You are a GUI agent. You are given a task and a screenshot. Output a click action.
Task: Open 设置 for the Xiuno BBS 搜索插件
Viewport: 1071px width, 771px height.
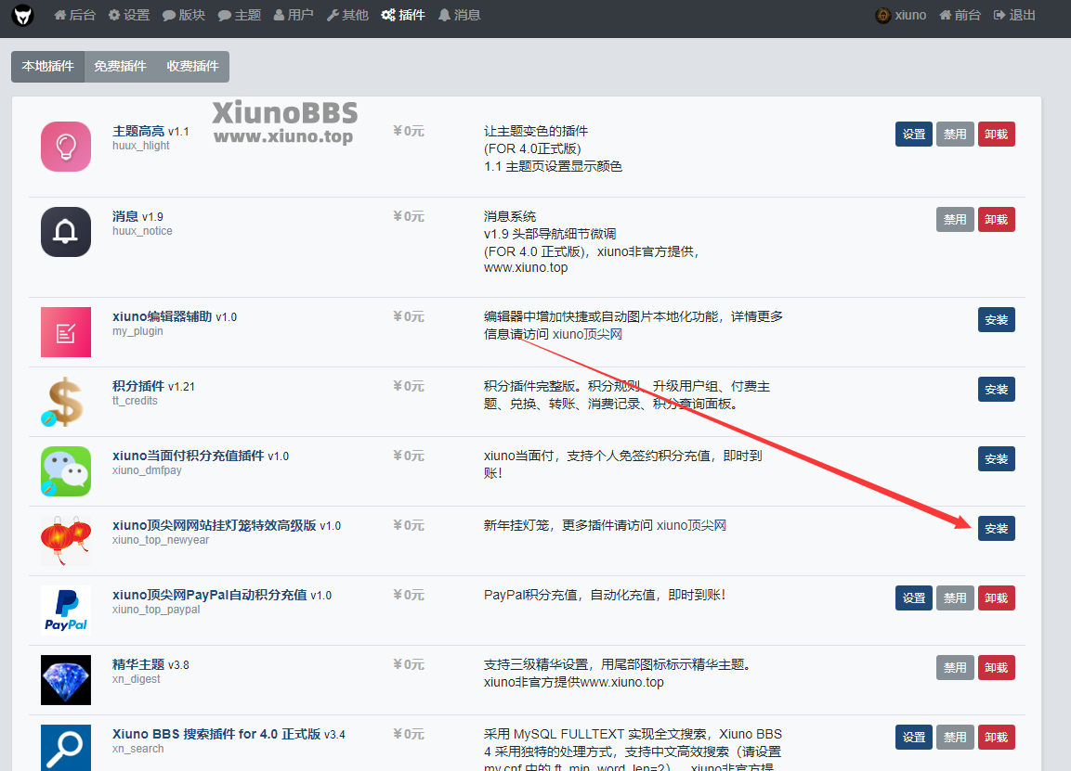[914, 738]
